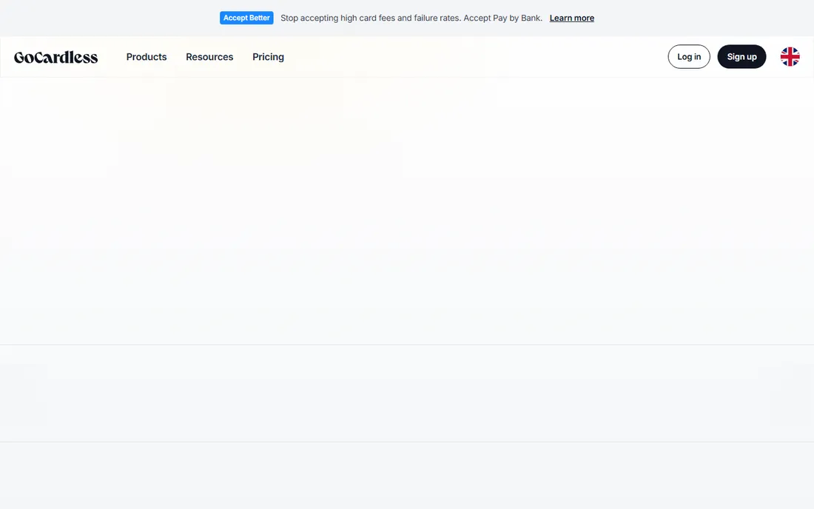Click the 'Stop accepting high card fees' banner text
The width and height of the screenshot is (814, 509).
click(411, 18)
